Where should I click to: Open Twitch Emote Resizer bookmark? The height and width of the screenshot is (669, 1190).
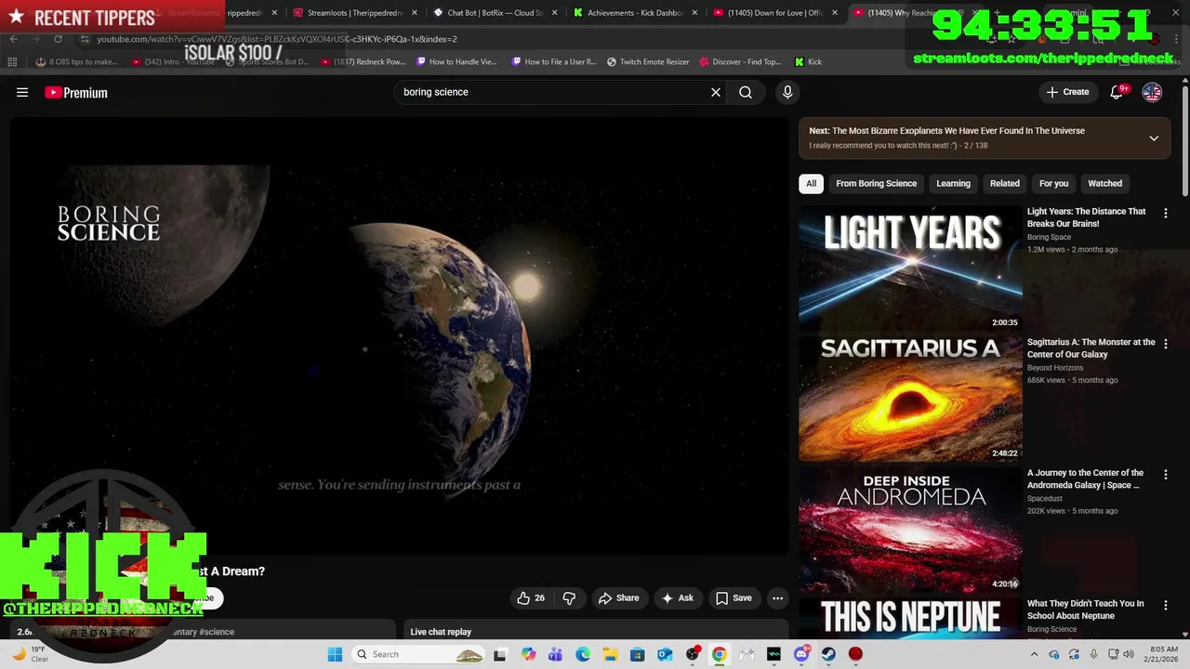coord(648,61)
